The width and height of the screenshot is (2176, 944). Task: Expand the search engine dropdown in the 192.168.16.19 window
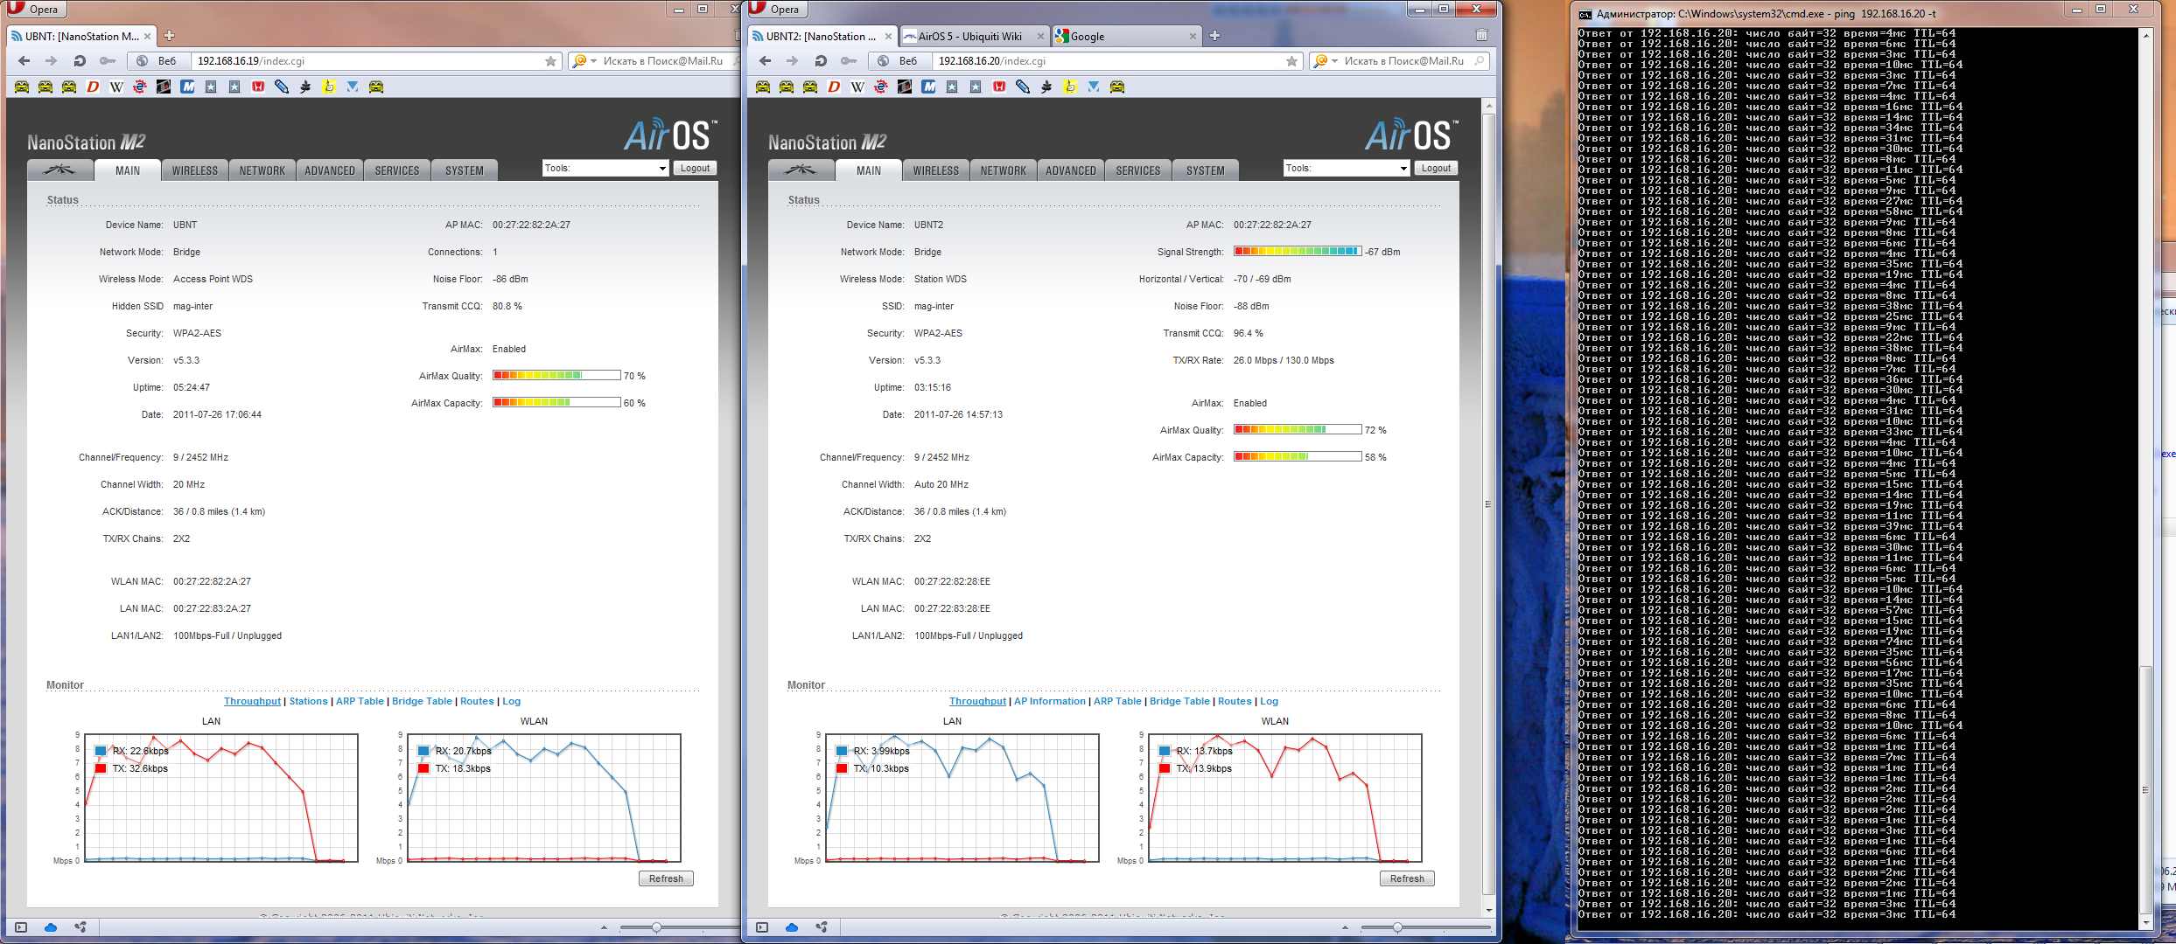593,61
